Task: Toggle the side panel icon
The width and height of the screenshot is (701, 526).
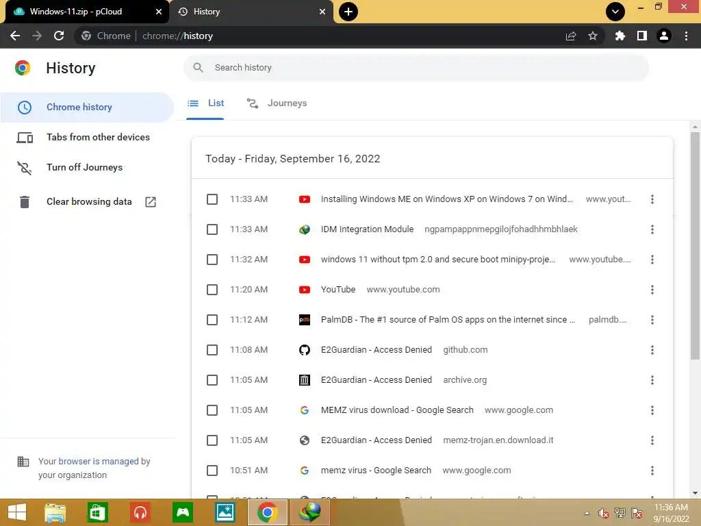Action: click(x=642, y=36)
